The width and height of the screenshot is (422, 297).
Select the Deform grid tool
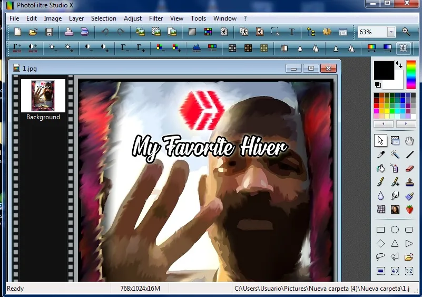coord(380,209)
